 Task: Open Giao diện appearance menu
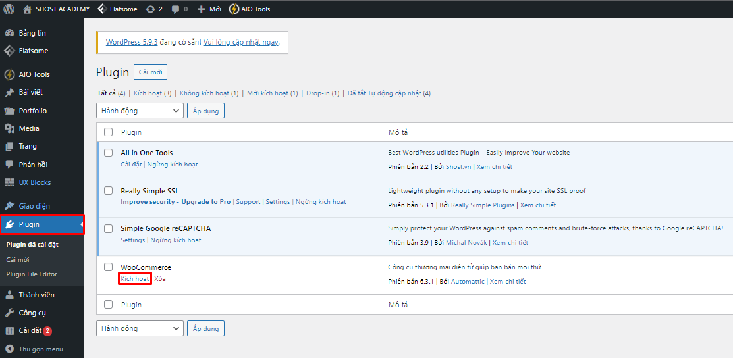coord(34,206)
